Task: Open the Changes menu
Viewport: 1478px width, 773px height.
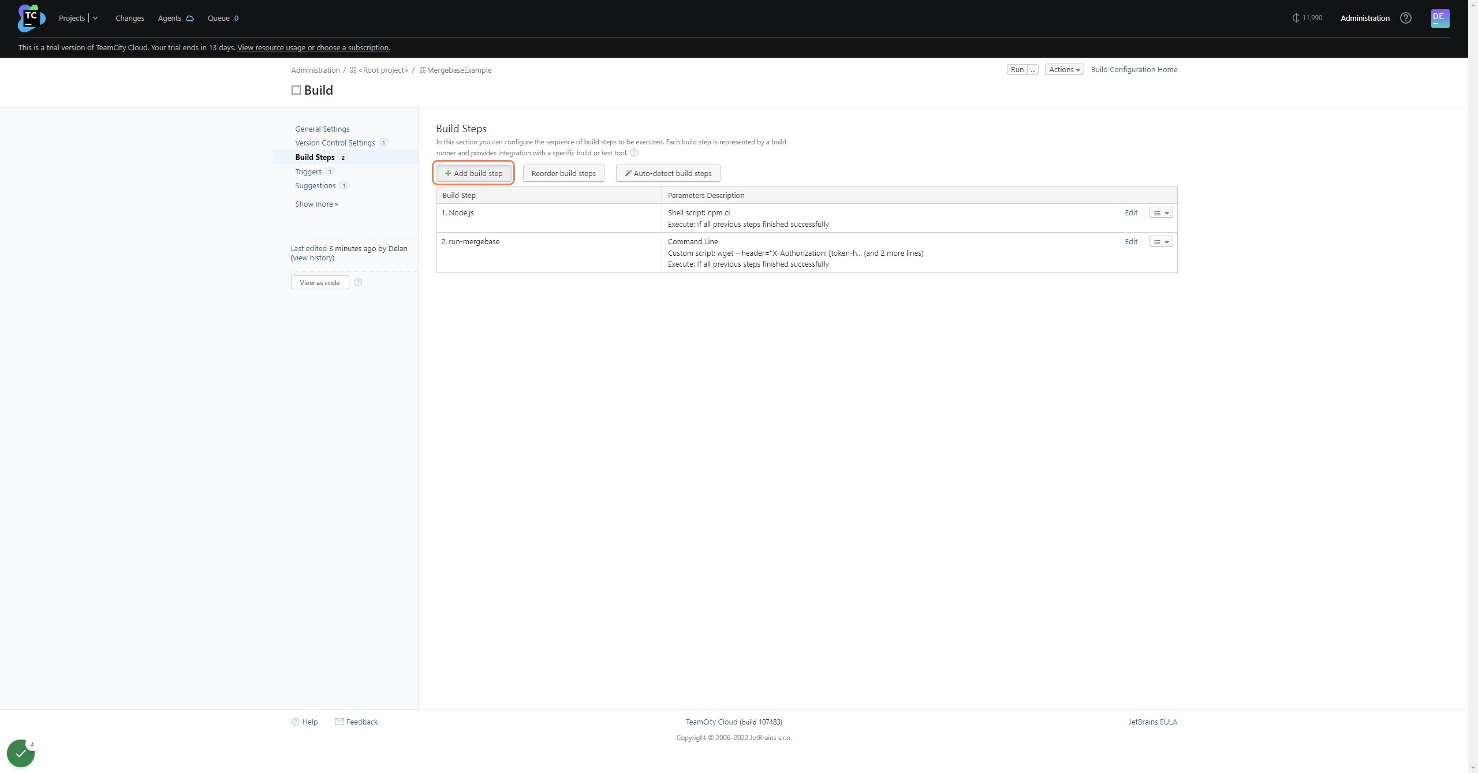Action: pos(130,18)
